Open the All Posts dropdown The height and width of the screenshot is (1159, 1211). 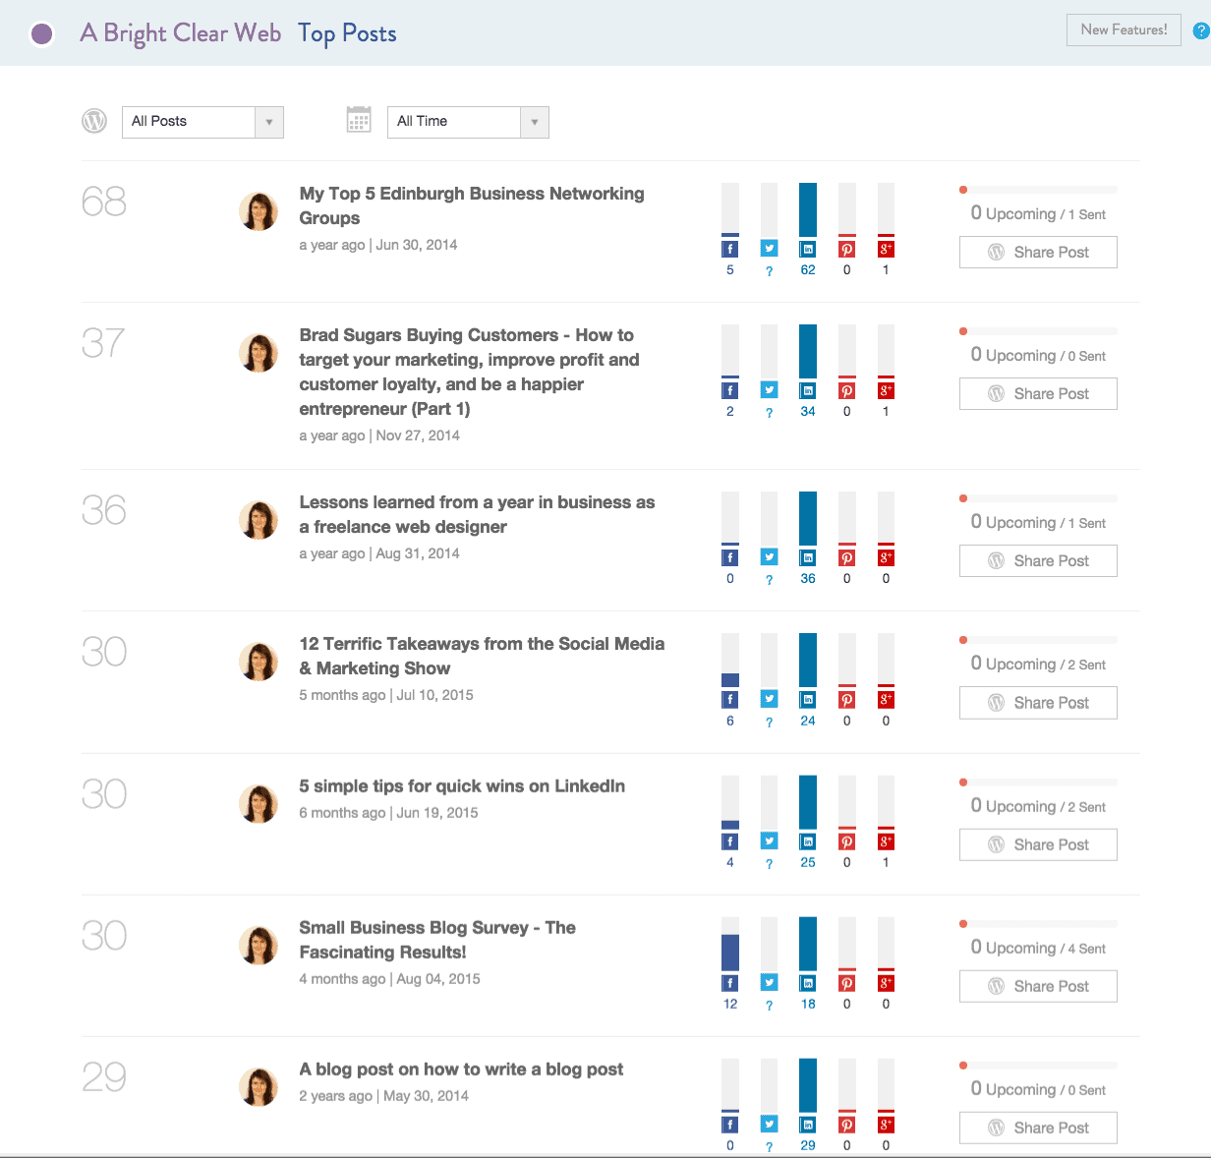[x=202, y=122]
